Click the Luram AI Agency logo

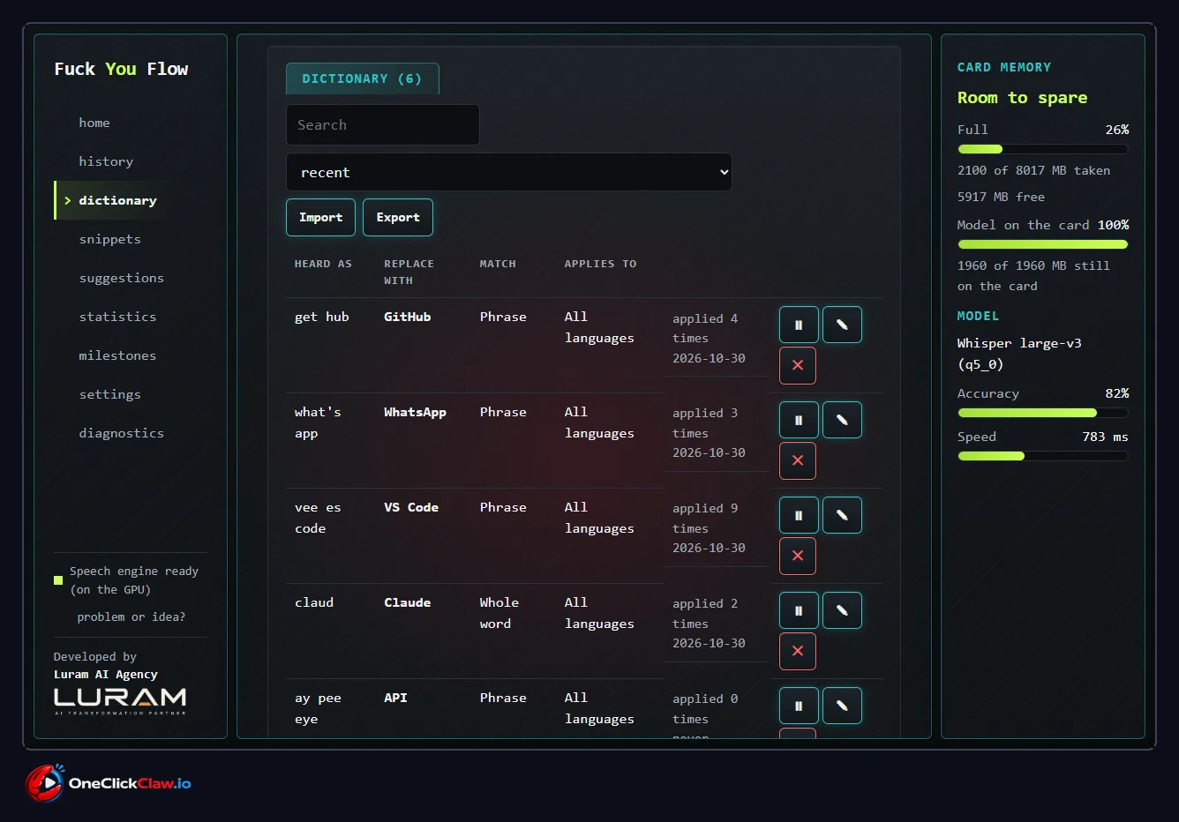coord(120,700)
